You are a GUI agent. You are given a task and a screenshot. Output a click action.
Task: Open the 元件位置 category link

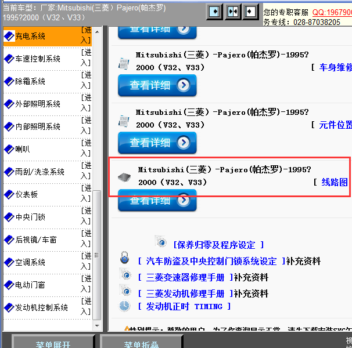coord(335,125)
